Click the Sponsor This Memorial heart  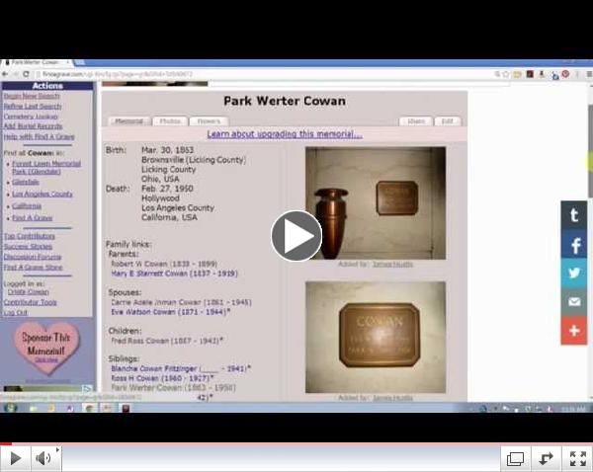[x=46, y=348]
